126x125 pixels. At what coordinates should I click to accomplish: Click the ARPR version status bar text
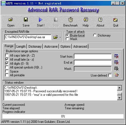[36, 122]
